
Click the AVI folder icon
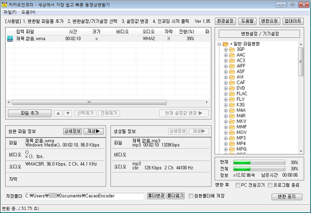tap(232, 77)
